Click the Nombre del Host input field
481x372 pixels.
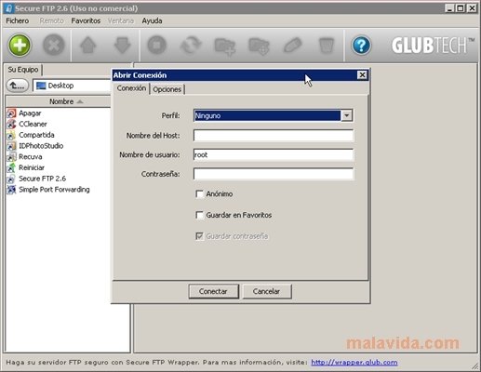274,136
